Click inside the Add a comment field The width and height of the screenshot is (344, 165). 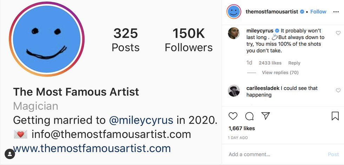[274, 154]
